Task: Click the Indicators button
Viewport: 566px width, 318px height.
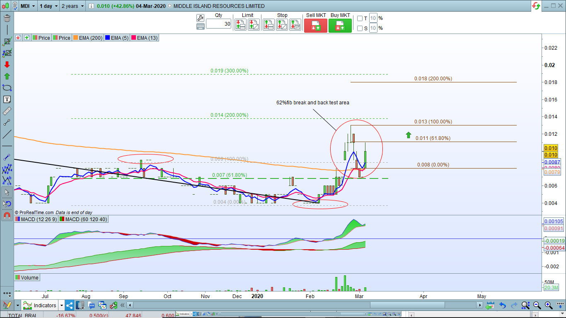Action: 40,305
